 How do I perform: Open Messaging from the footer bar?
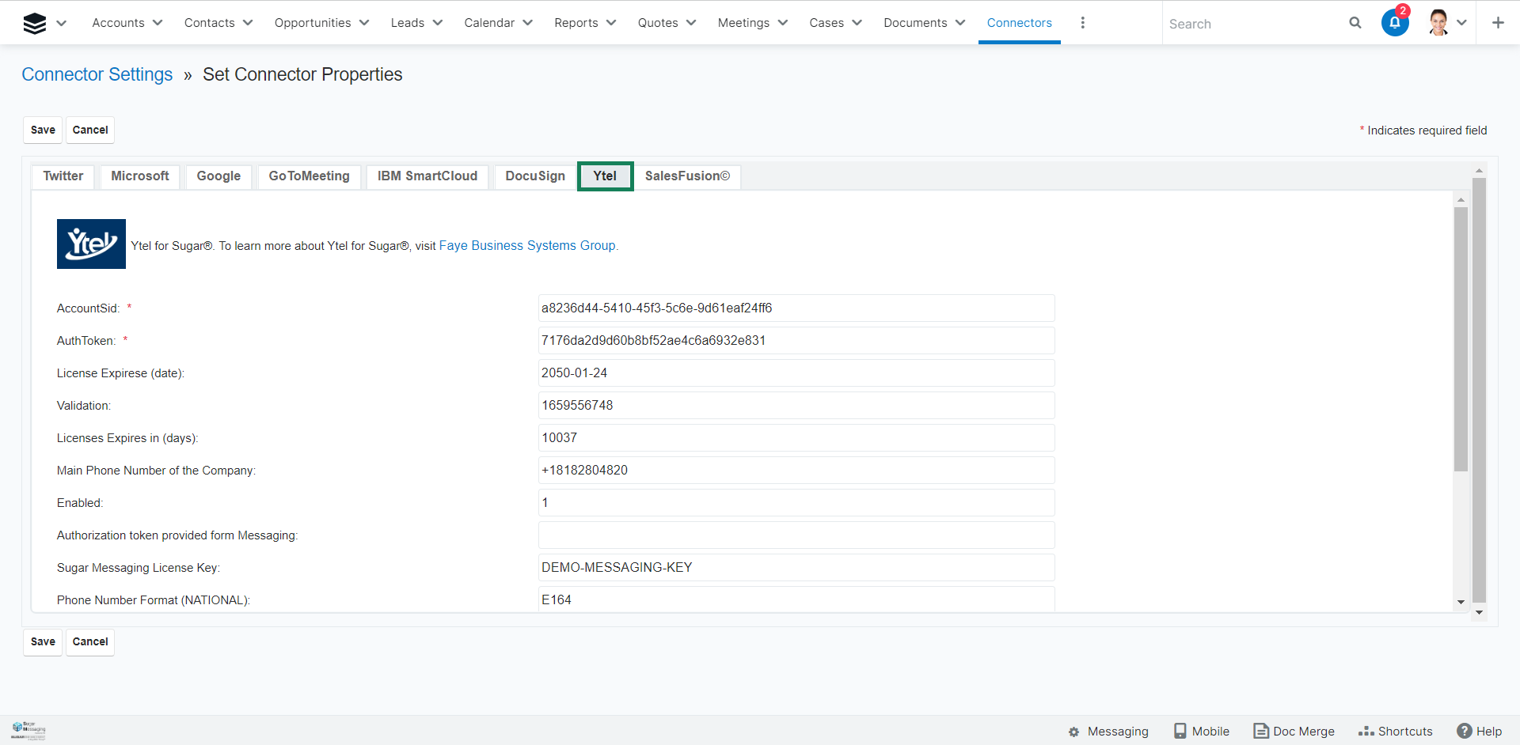tap(1108, 732)
